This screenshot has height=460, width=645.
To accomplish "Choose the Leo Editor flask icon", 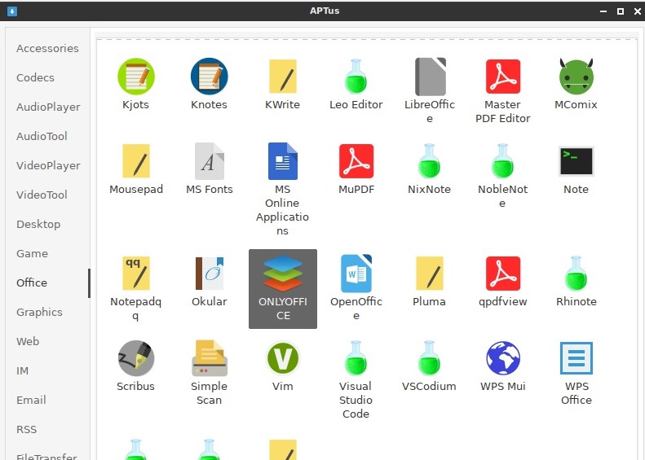I will click(356, 77).
